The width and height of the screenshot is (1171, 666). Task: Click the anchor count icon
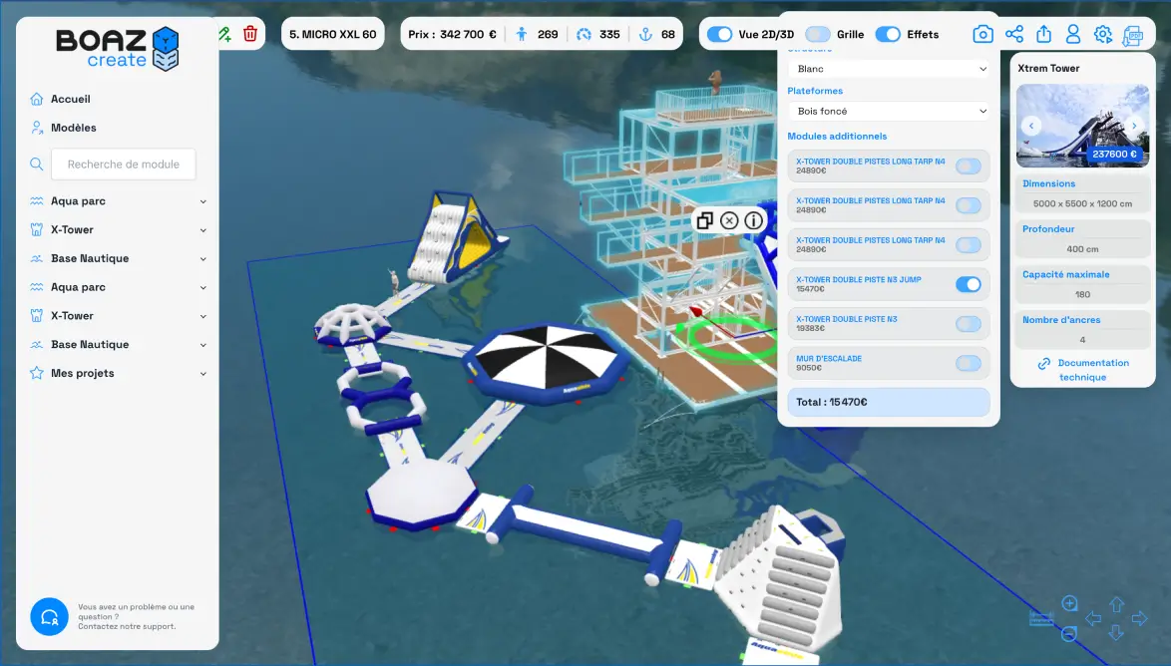tap(646, 34)
